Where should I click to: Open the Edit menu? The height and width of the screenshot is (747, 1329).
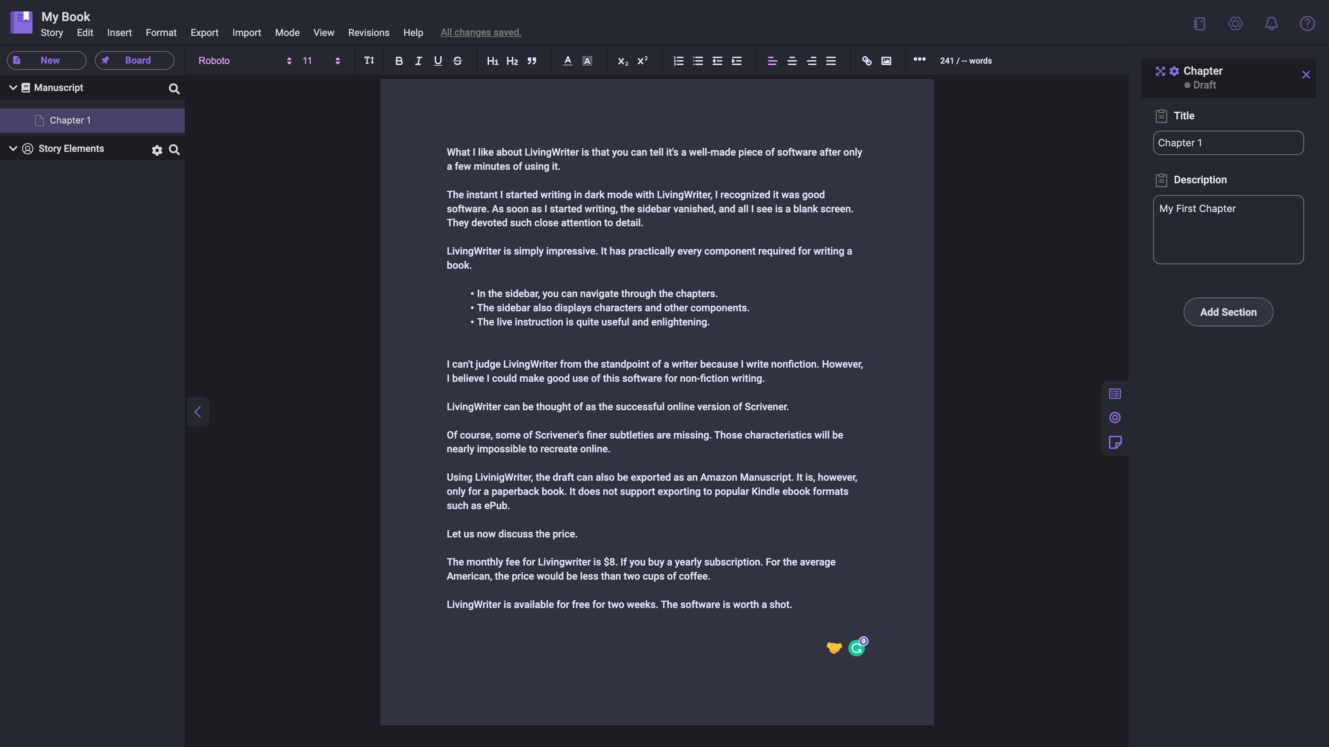[x=84, y=33]
